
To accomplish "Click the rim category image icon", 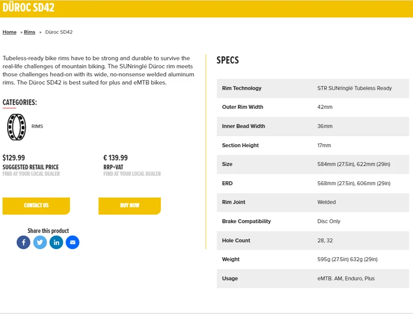I will coord(17,127).
